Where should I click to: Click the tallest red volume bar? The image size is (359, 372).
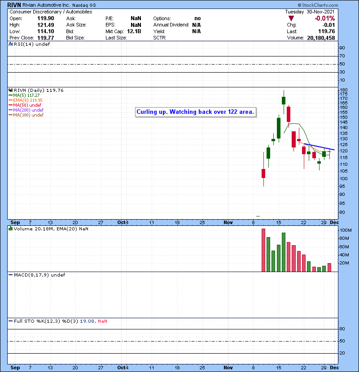(263, 250)
